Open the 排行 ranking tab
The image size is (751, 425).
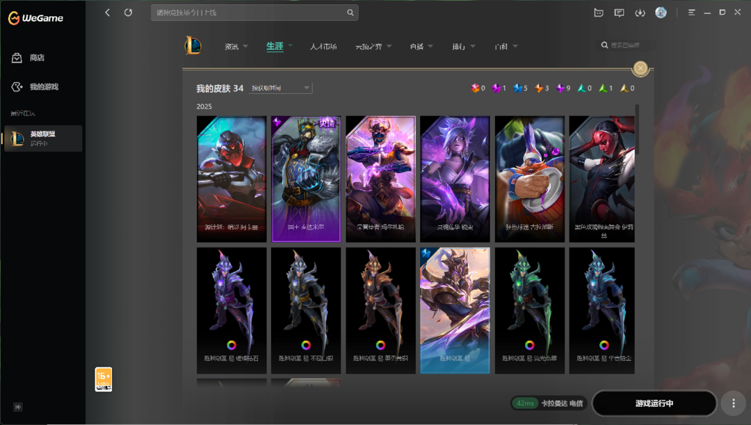pos(459,47)
